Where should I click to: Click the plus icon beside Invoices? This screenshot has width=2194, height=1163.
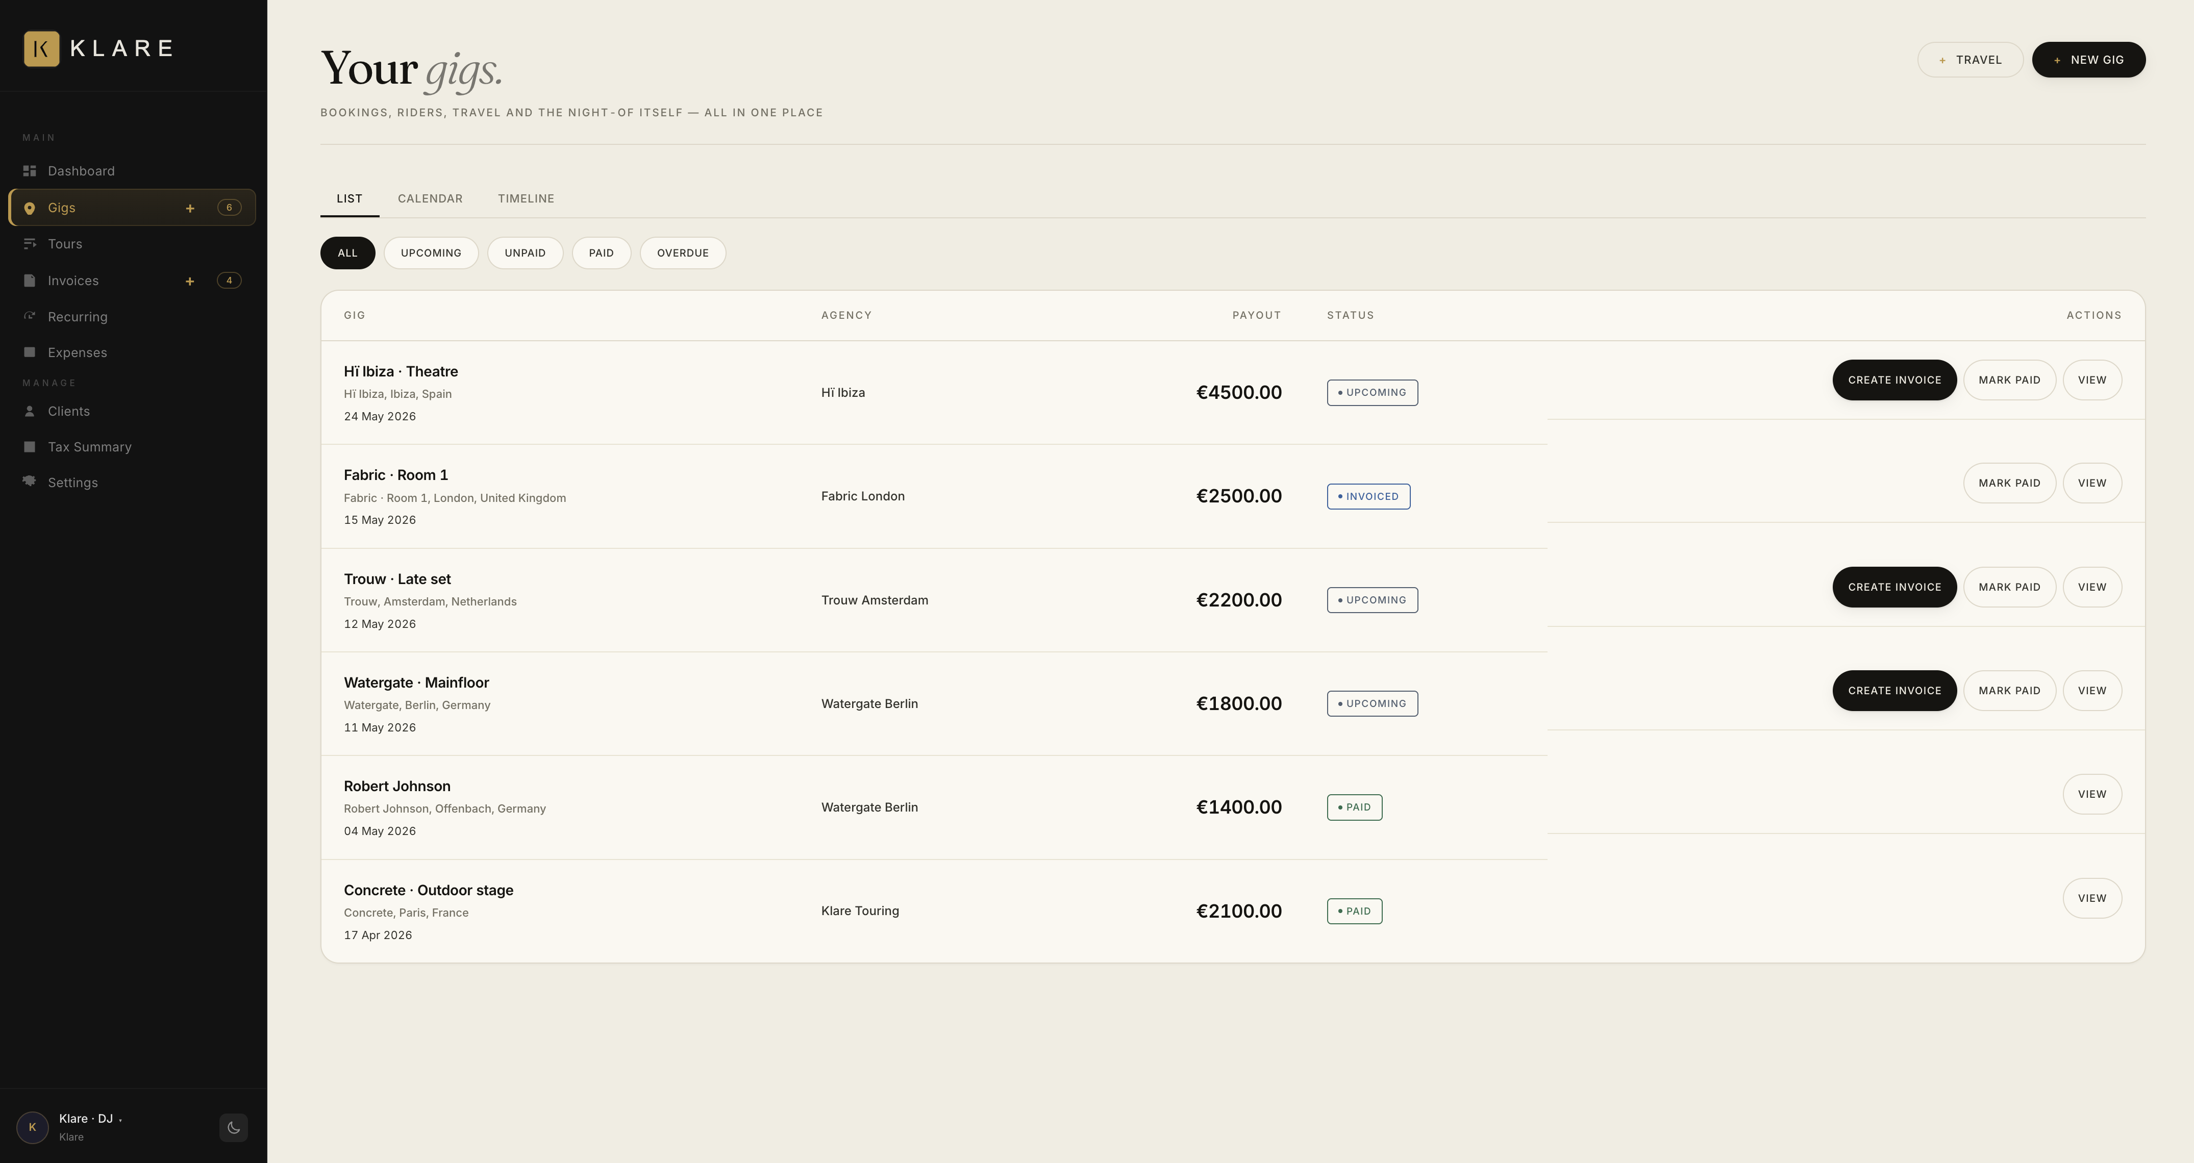[x=190, y=281]
